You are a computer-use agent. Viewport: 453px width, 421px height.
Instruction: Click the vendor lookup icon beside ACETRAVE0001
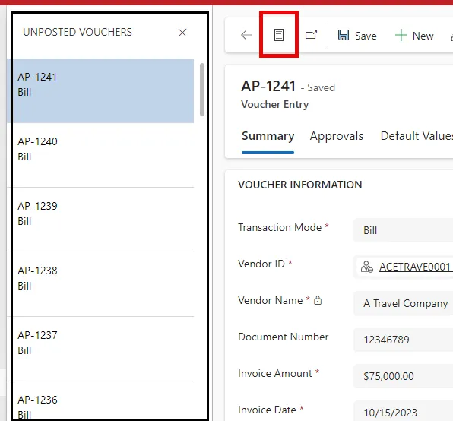click(x=366, y=267)
